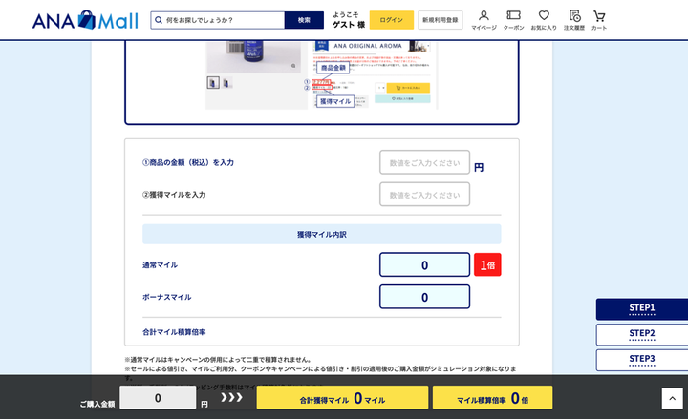
Task: Click the scroll-to-top arrow button
Action: 672,398
